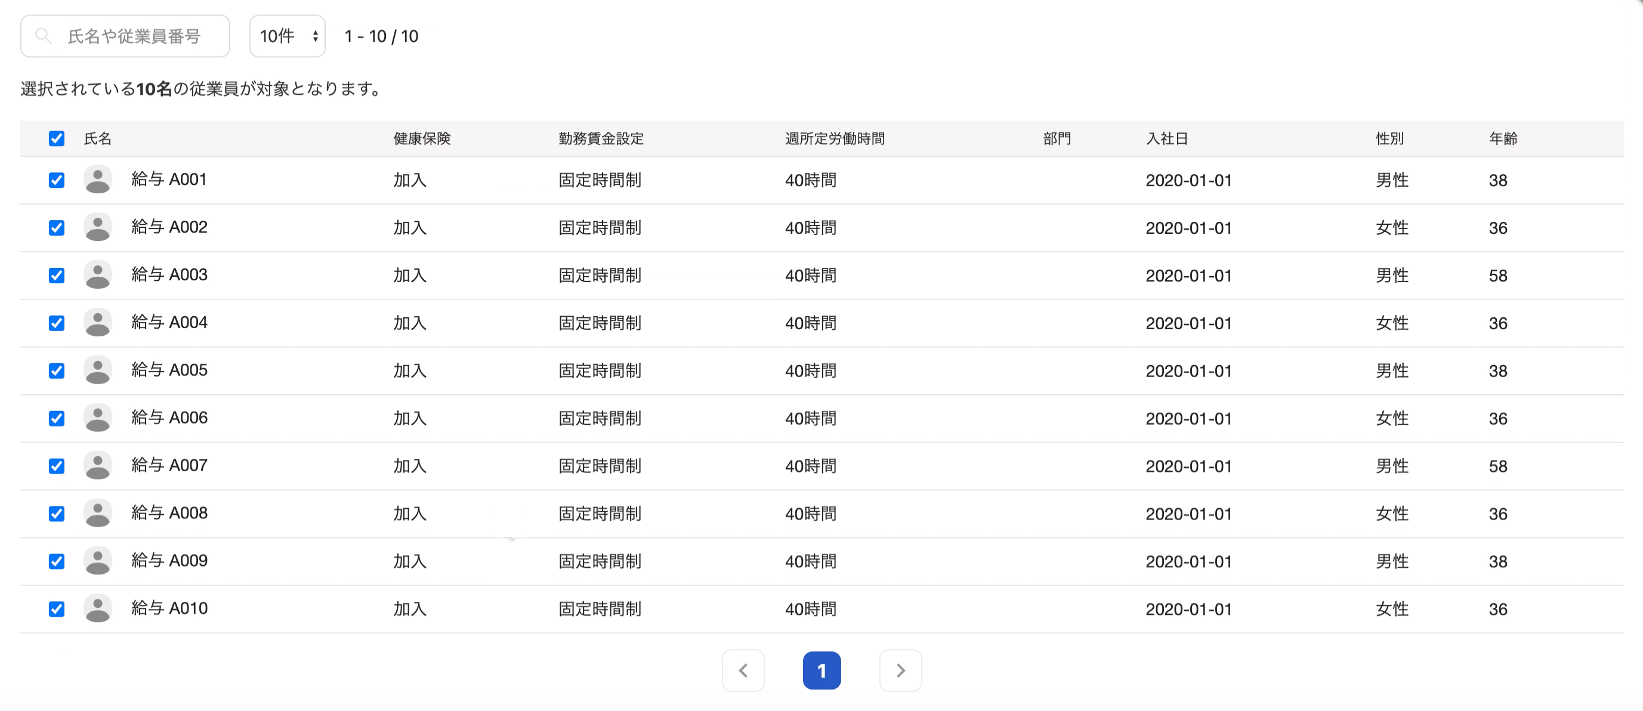The image size is (1643, 711).
Task: Uncheck the checkbox for 給与 A008
Action: [x=57, y=514]
